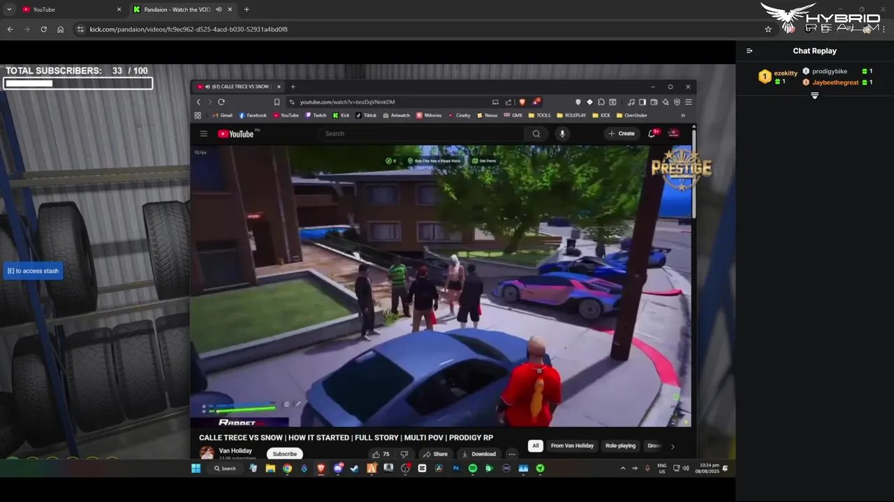Open the YouTube guide hamburger menu
This screenshot has height=502, width=894.
[203, 133]
